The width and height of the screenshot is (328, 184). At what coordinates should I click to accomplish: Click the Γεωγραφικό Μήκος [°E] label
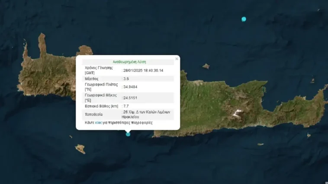(100, 98)
